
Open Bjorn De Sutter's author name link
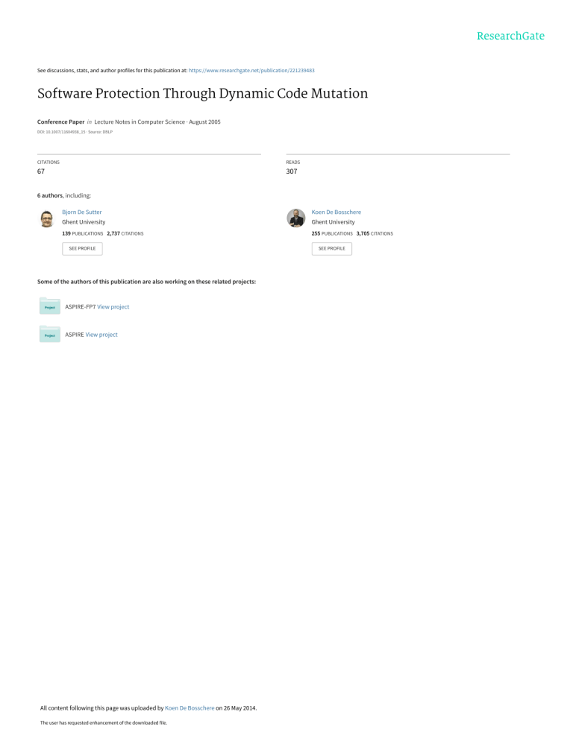coord(82,212)
